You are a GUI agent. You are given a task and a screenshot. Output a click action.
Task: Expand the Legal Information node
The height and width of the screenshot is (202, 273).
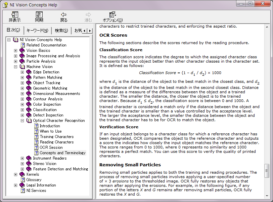pyautogui.click(x=16, y=185)
